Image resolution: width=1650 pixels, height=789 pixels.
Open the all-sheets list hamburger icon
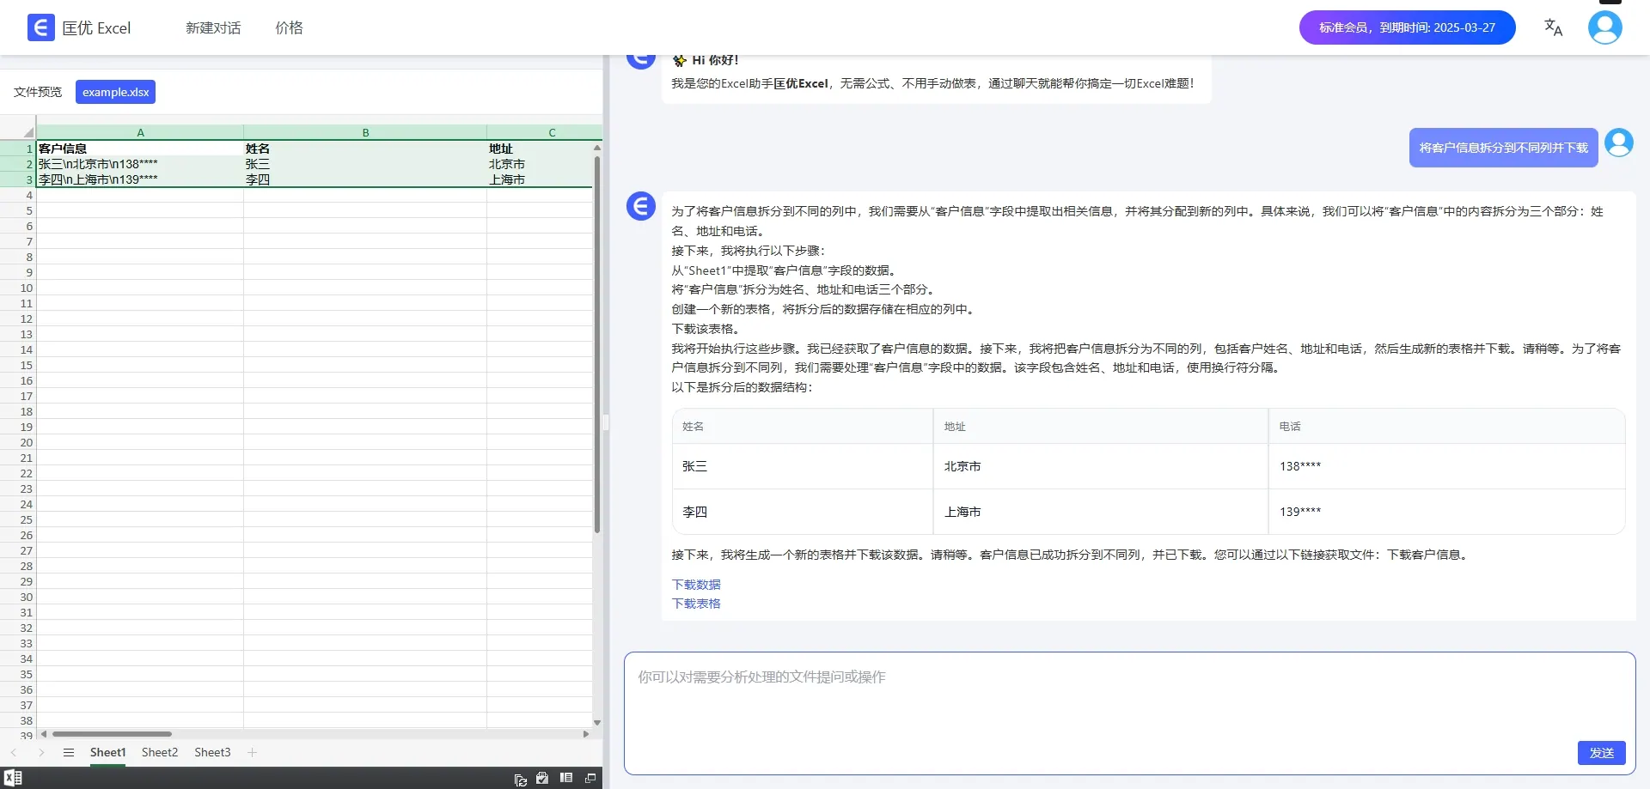pos(69,752)
